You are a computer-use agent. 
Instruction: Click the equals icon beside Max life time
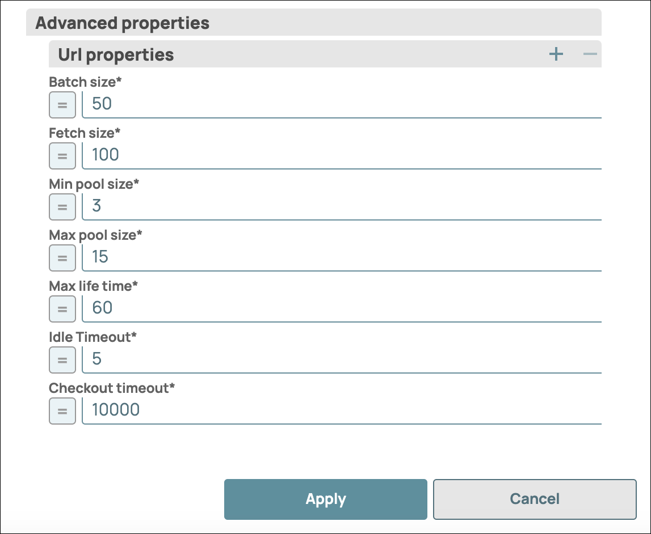62,309
